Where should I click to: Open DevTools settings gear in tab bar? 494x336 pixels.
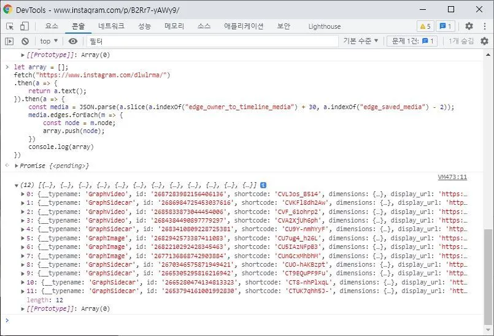coord(469,26)
